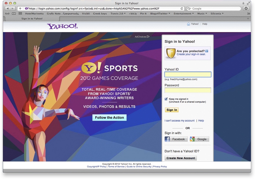Open a new tab with the tab bar plus

[248, 19]
